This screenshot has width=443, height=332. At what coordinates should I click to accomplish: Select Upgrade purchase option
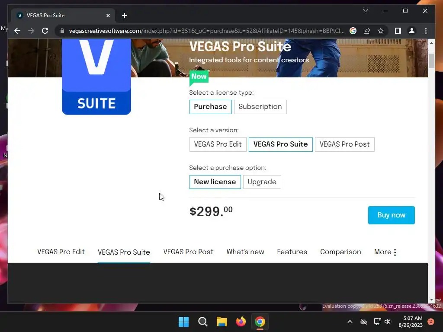coord(262,182)
